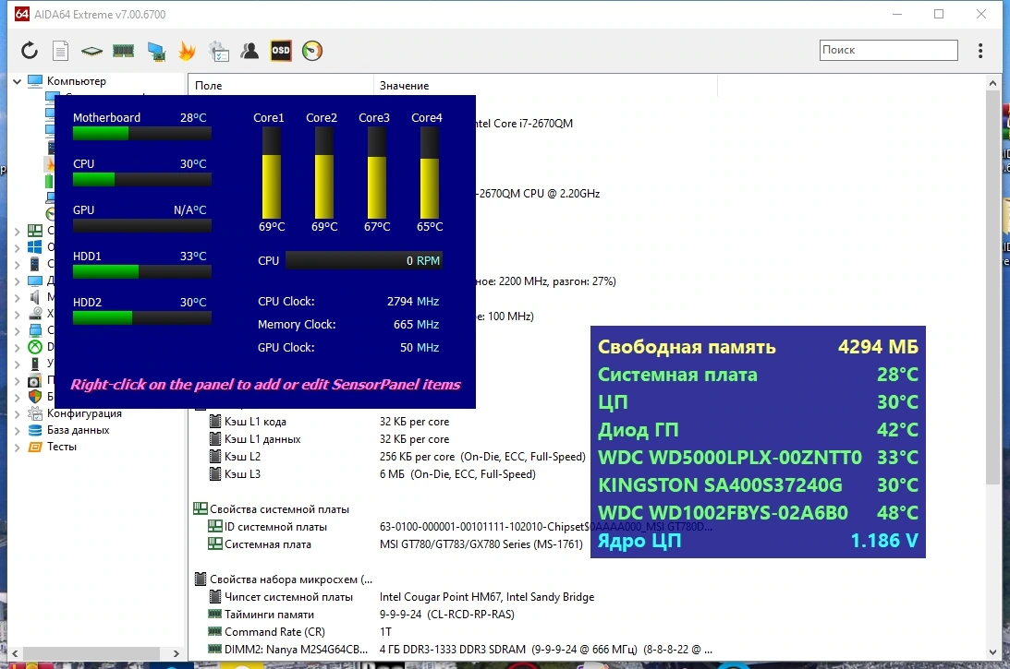Click the 'CPU Clock:' label in SensorPanel
The height and width of the screenshot is (669, 1010).
286,301
